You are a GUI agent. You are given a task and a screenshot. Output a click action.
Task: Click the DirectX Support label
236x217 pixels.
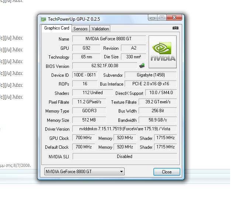tap(129, 93)
